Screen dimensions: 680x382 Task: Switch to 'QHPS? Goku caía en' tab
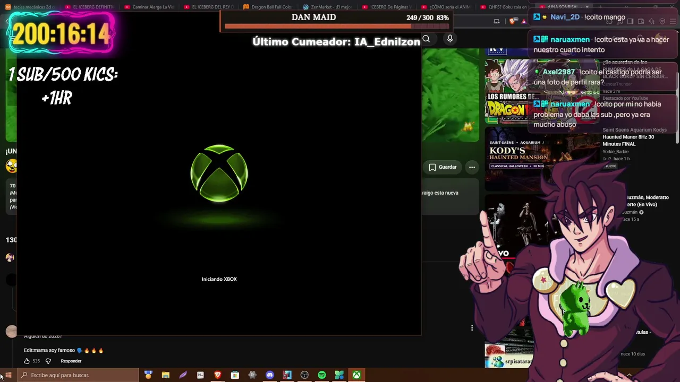(505, 7)
